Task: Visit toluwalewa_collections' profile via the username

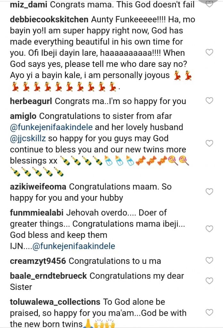Action: pyautogui.click(x=55, y=302)
